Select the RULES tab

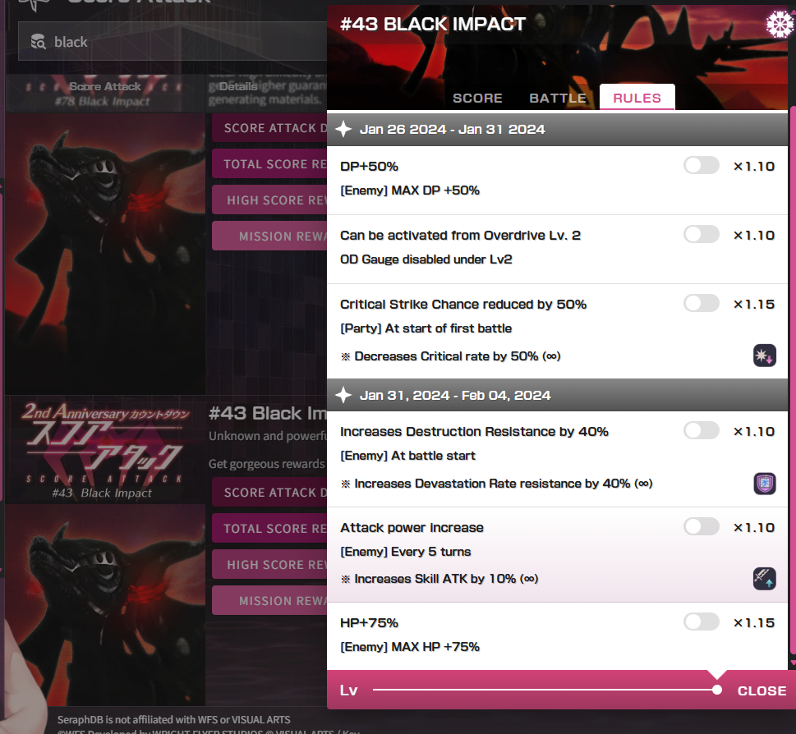637,98
